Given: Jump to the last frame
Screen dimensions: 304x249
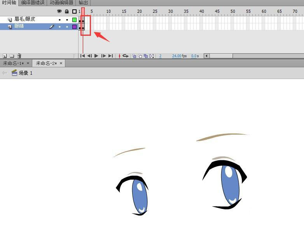Looking at the screenshot, I should click(111, 56).
